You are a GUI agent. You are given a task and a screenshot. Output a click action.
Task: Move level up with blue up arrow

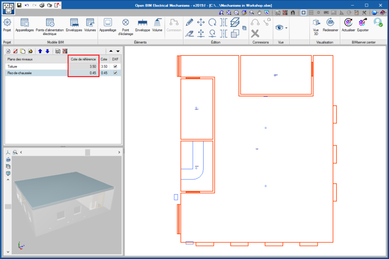(x=40, y=51)
